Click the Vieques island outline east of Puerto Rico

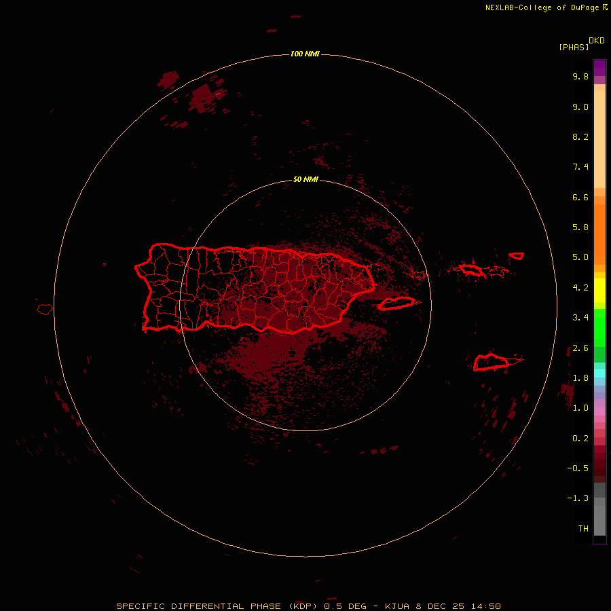click(396, 303)
